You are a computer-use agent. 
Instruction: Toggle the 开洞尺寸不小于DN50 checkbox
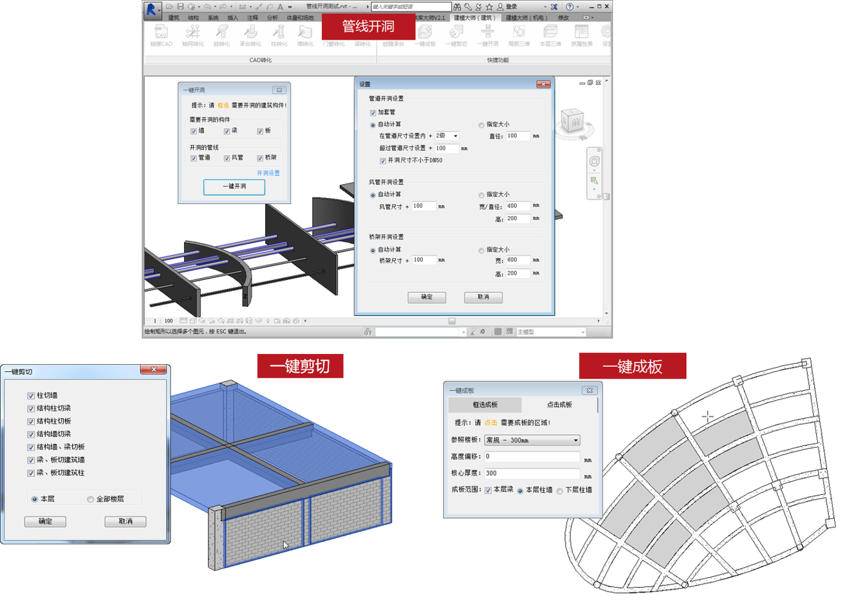pyautogui.click(x=383, y=161)
